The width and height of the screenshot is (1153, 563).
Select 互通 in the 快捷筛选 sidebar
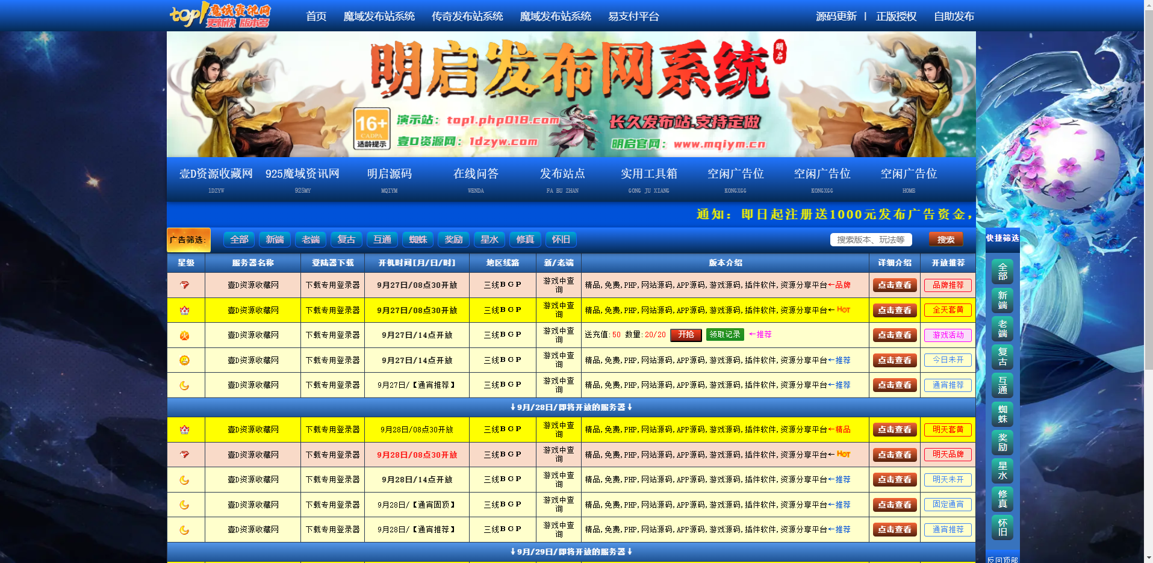pyautogui.click(x=1002, y=385)
